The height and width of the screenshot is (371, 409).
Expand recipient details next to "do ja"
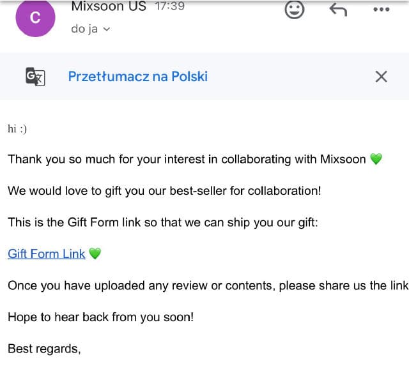(106, 29)
